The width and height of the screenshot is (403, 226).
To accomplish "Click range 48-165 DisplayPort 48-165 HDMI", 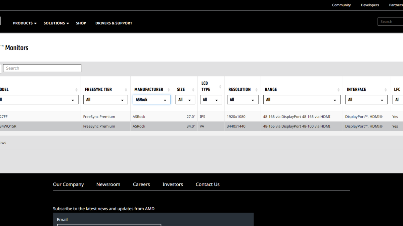I will click(302, 117).
